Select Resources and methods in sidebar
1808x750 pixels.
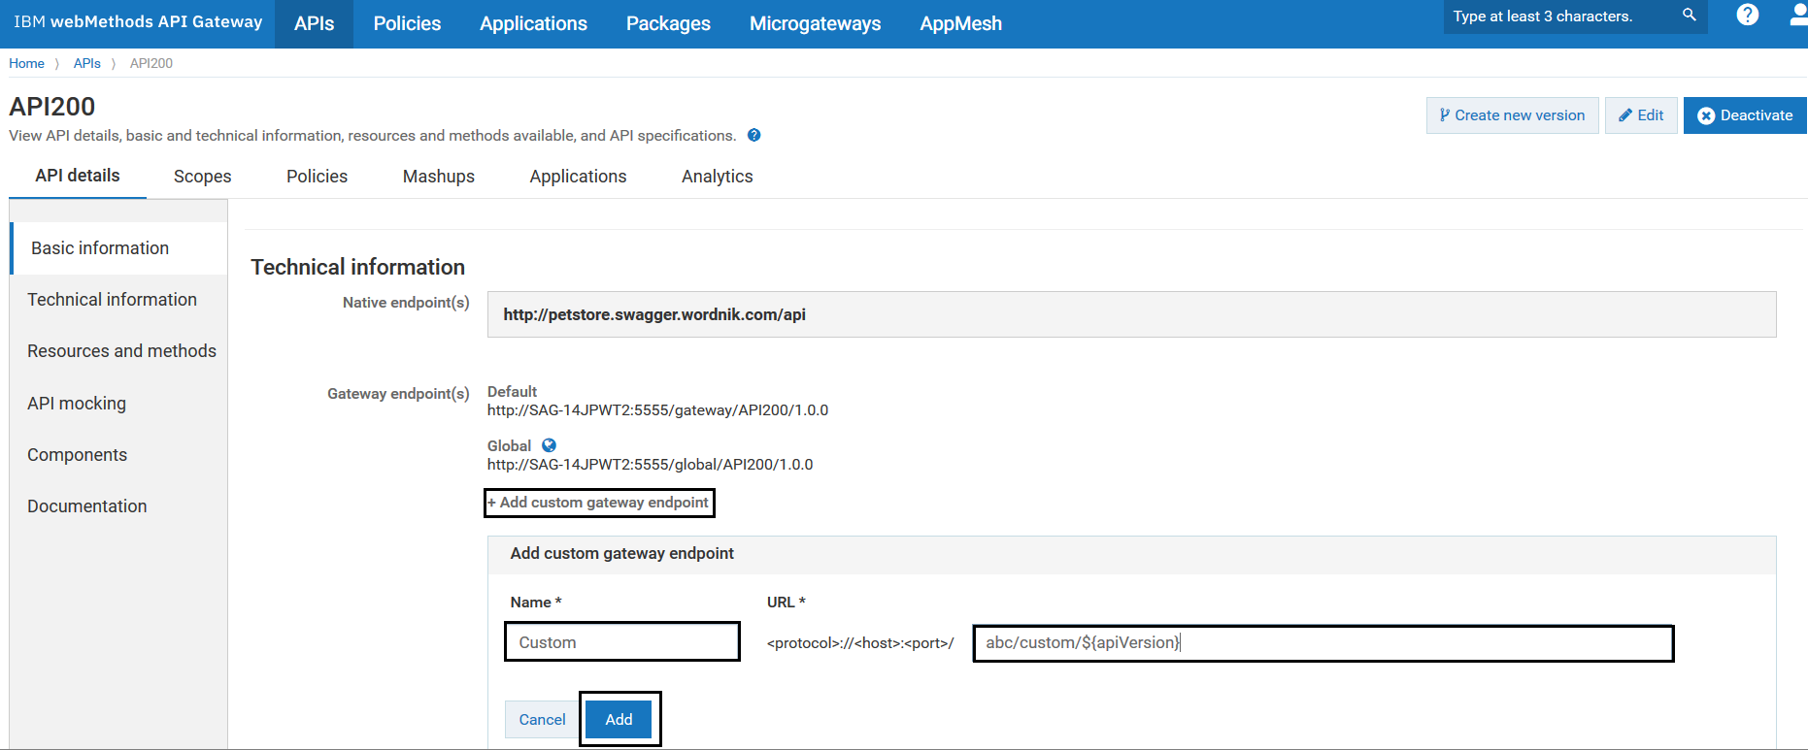(x=118, y=351)
